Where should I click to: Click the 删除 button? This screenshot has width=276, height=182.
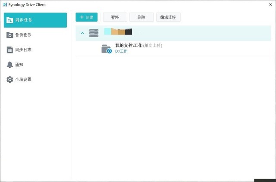141,17
